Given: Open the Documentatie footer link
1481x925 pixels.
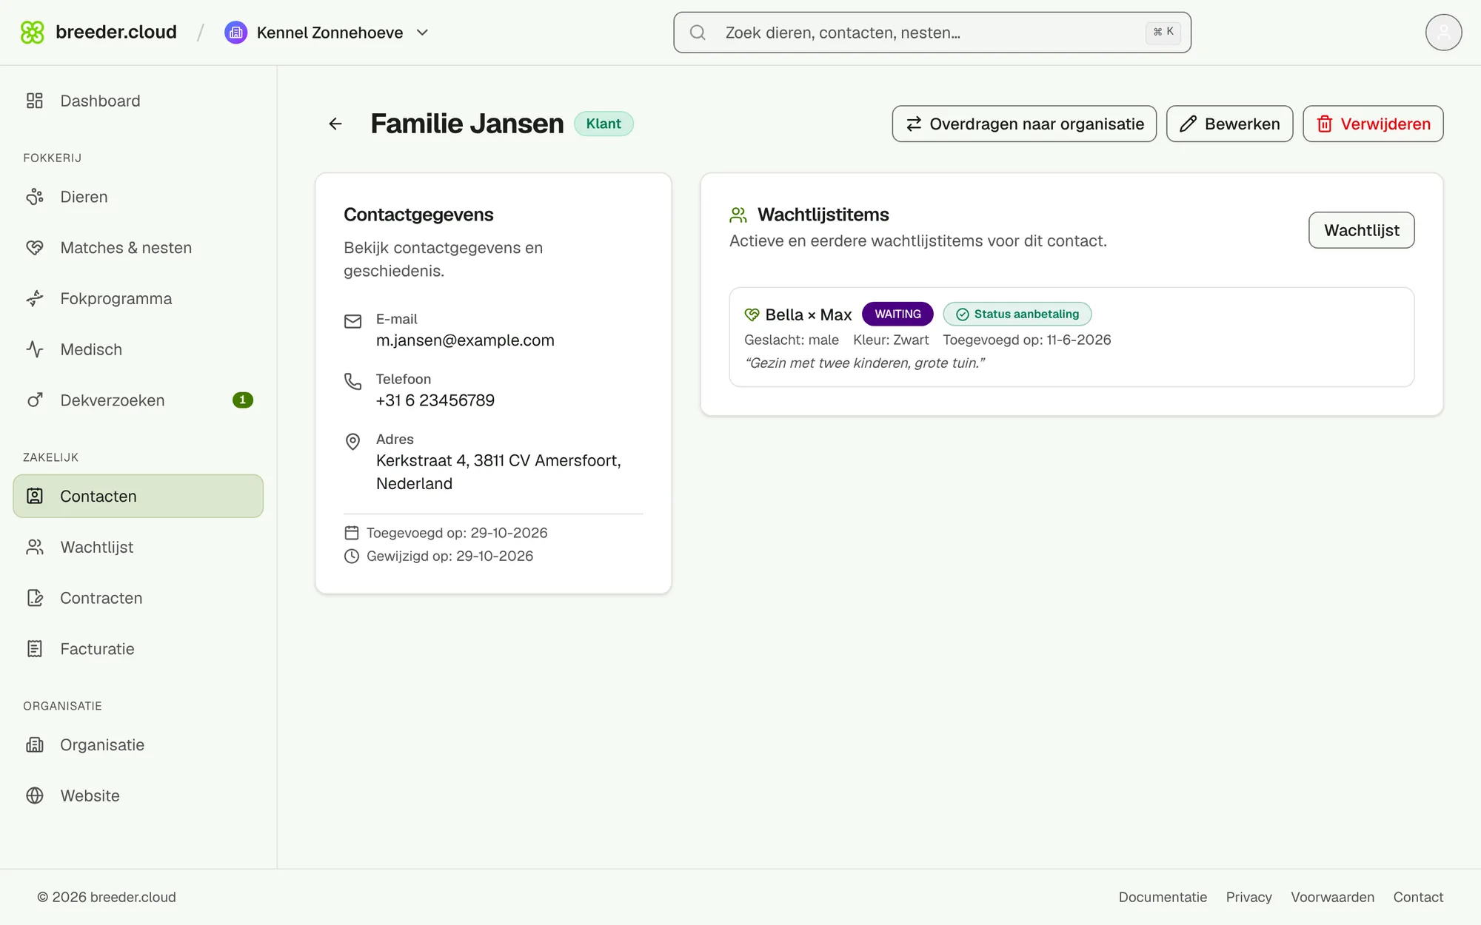Looking at the screenshot, I should tap(1163, 897).
